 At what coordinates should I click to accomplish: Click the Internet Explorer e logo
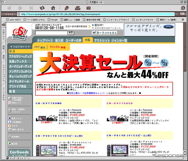[183, 8]
